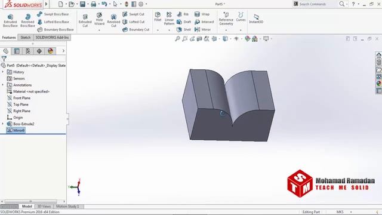
Task: Open dropdown under Reference Geometry
Action: [226, 30]
